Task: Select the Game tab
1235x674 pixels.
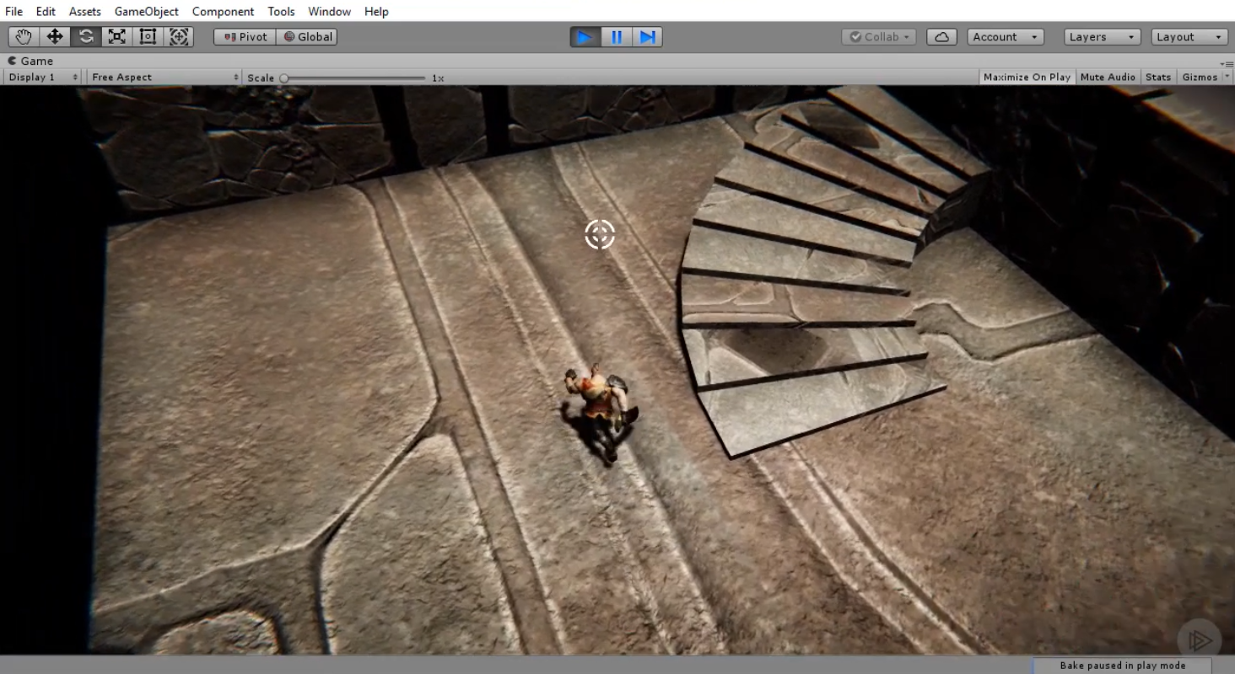Action: [x=31, y=61]
